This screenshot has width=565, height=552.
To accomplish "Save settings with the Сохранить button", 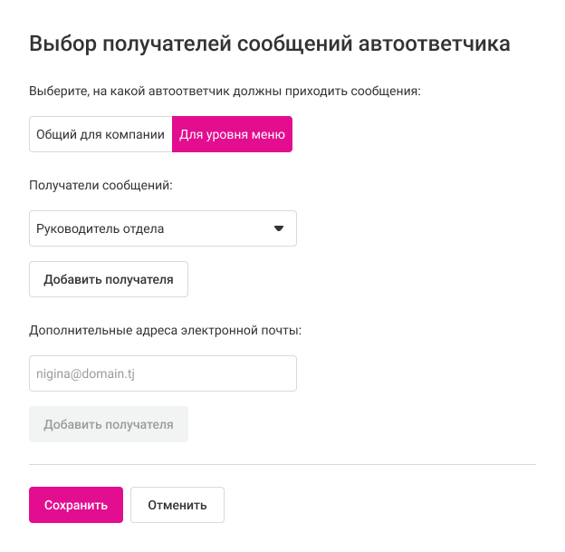I will tap(76, 505).
